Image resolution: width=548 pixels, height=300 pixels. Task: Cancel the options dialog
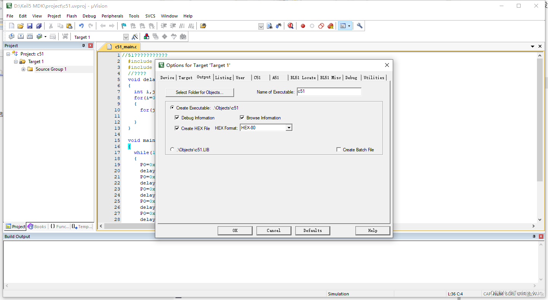coord(274,230)
